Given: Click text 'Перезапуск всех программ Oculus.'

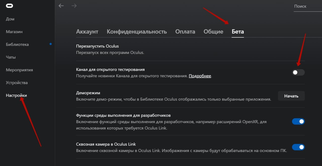Looking at the screenshot, I should [x=110, y=52].
